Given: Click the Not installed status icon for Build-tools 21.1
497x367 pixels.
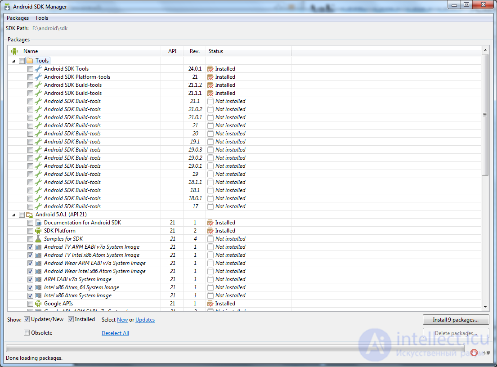Looking at the screenshot, I should click(210, 101).
